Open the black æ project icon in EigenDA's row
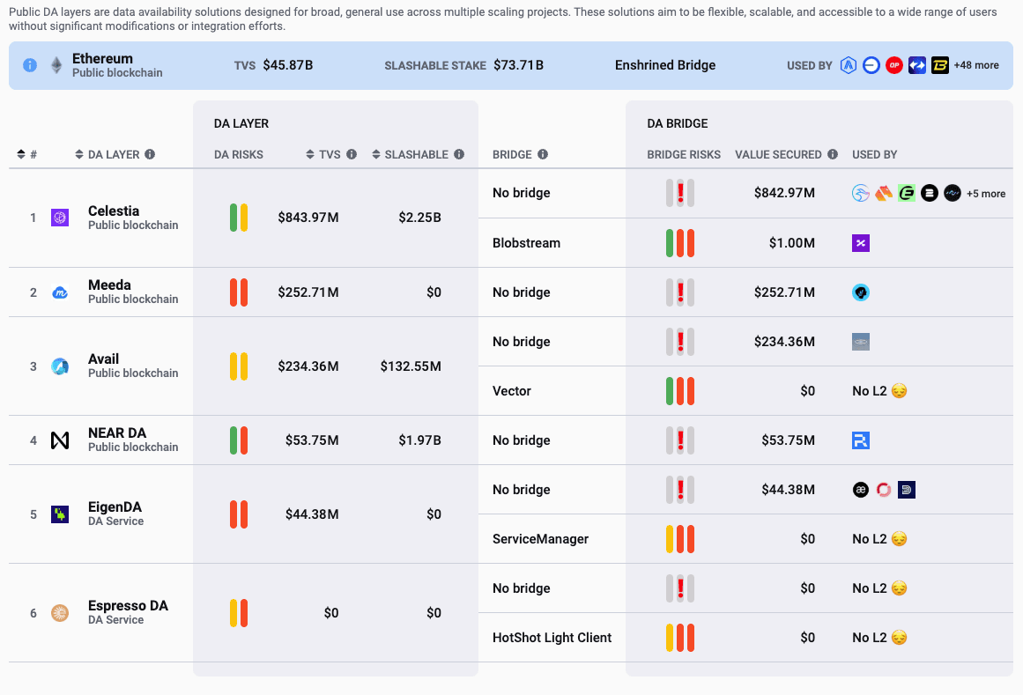The width and height of the screenshot is (1023, 695). pyautogui.click(x=861, y=490)
